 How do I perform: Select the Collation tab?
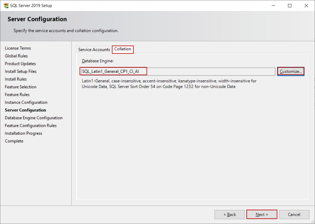(123, 49)
